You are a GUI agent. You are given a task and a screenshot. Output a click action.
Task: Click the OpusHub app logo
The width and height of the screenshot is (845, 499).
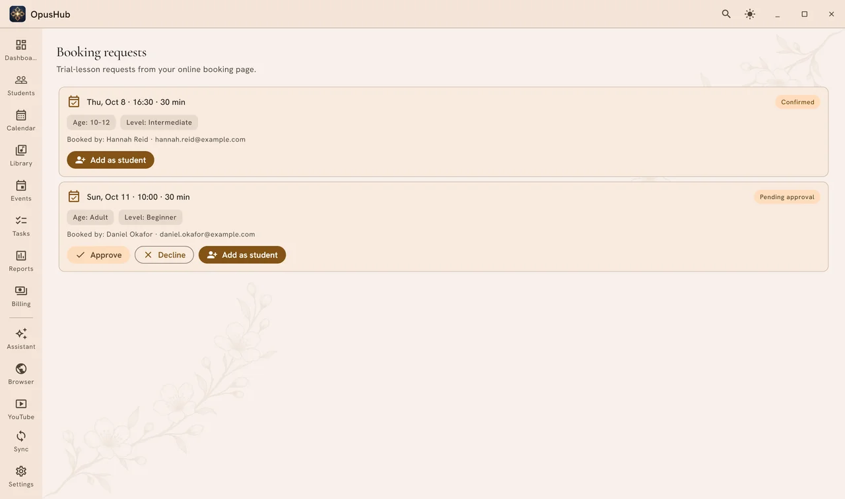18,14
